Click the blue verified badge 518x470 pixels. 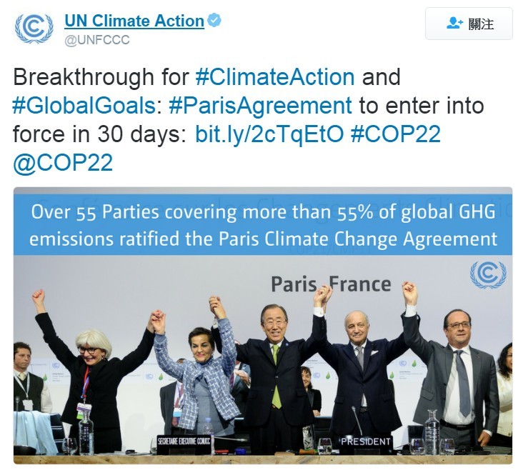point(214,21)
